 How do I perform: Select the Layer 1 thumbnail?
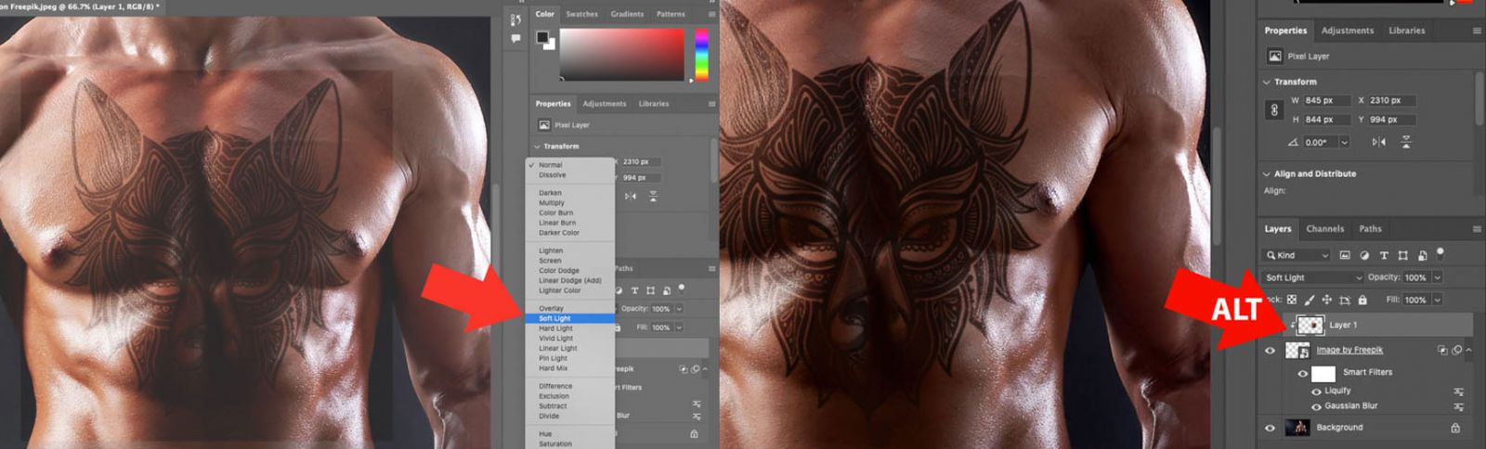tap(1310, 325)
